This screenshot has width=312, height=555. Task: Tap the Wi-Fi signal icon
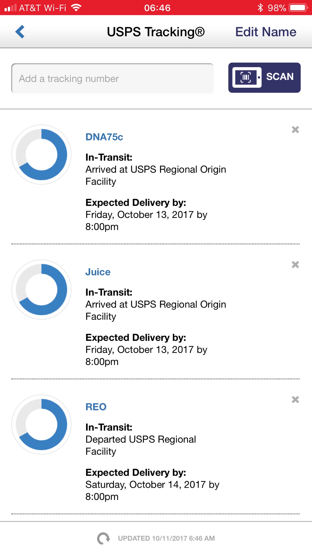pyautogui.click(x=76, y=8)
